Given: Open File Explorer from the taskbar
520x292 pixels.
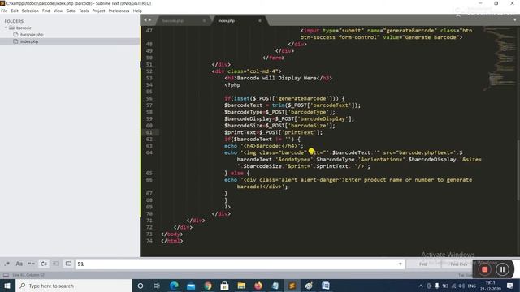Looking at the screenshot, I should (241, 286).
